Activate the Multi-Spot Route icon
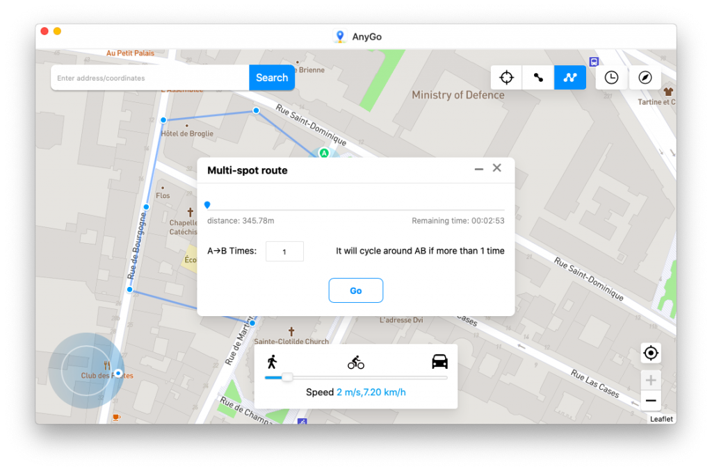The image size is (712, 471). [x=569, y=77]
